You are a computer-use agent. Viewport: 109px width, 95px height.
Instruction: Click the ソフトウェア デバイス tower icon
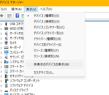coord(6,86)
